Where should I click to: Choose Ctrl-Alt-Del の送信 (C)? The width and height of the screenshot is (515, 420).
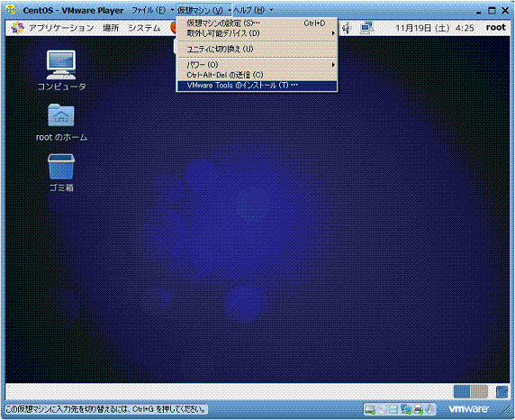[x=257, y=75]
